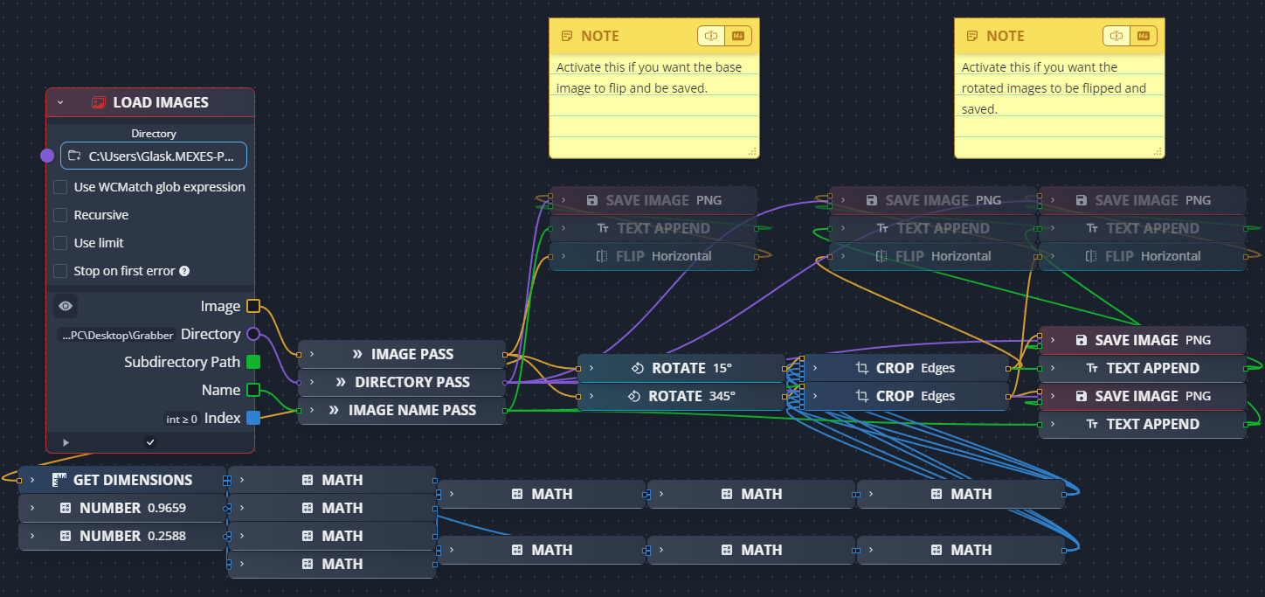Click the Md markdown icon on the right NOTE
Image resolution: width=1265 pixels, height=597 pixels.
coord(1144,35)
